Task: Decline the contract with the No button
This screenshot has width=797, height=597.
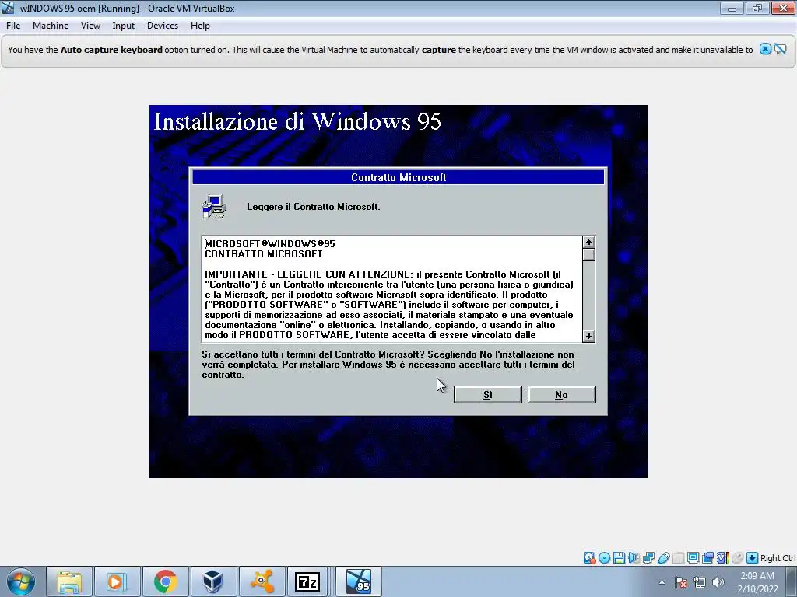Action: pos(562,394)
